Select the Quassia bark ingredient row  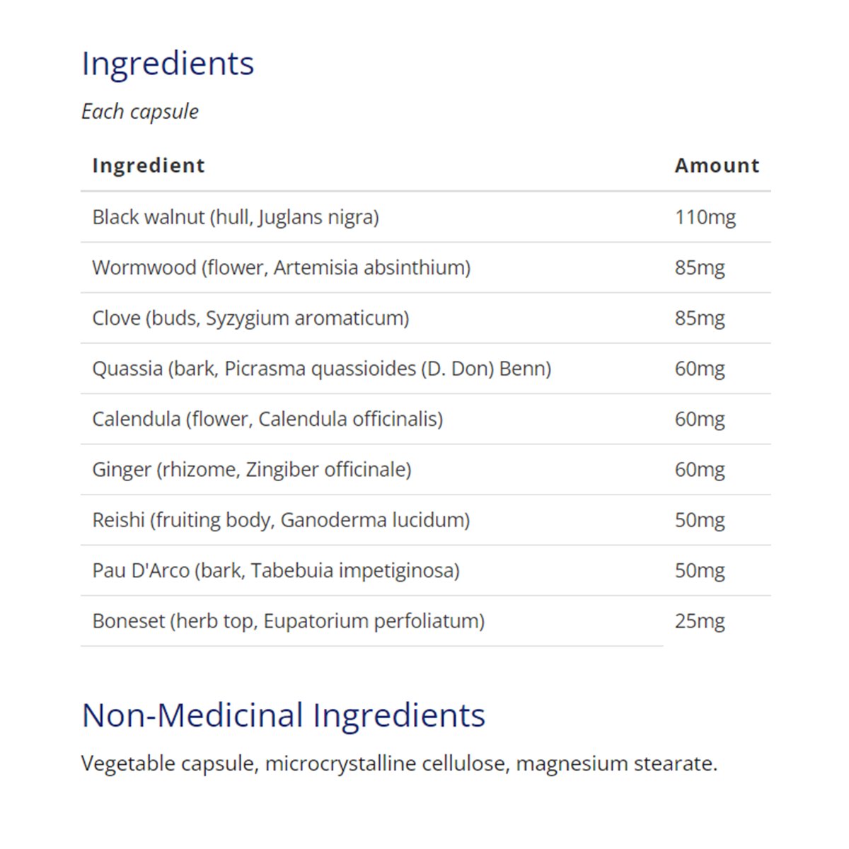click(x=321, y=369)
